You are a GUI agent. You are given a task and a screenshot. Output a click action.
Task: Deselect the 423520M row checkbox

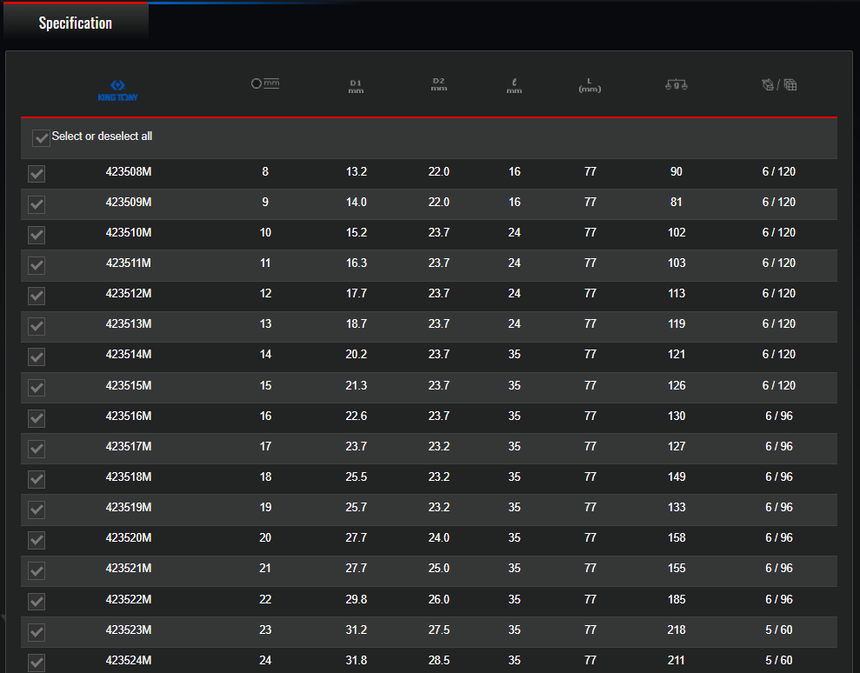[37, 540]
